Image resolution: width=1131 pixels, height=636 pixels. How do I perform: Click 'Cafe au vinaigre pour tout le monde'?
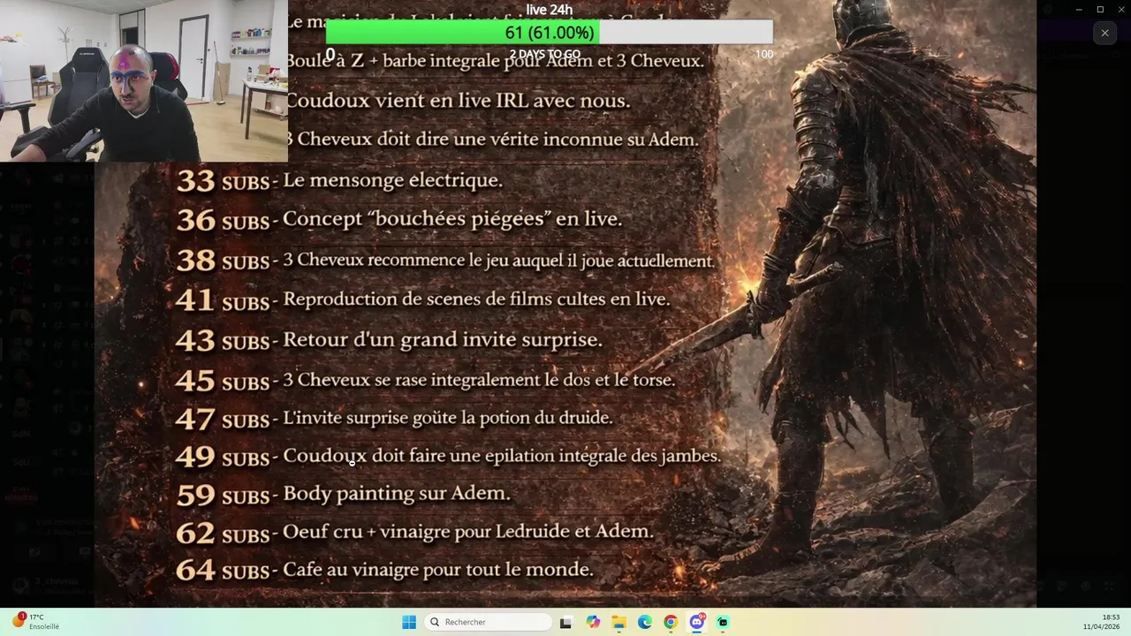pos(384,570)
